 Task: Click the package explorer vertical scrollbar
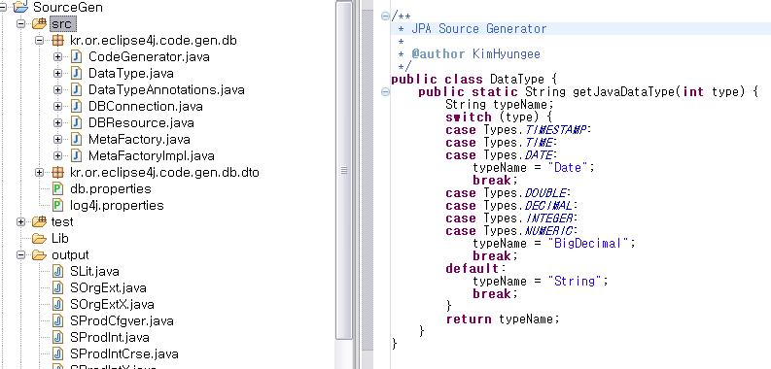pos(344,170)
